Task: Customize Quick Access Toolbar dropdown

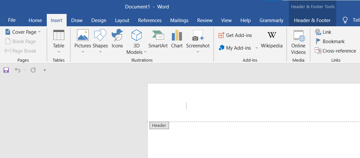Action: click(45, 70)
